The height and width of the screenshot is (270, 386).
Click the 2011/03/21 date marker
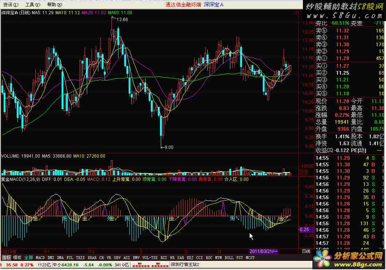[x=264, y=251]
